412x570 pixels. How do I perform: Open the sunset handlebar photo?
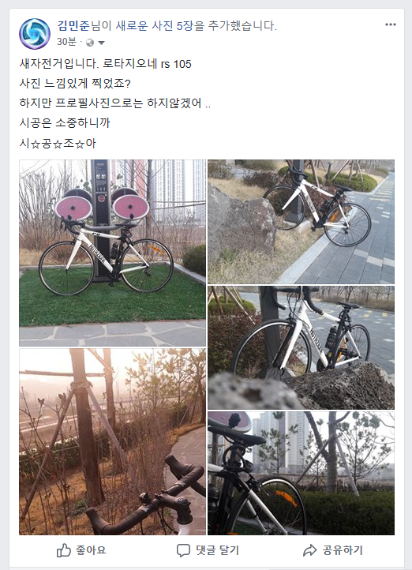[112, 441]
